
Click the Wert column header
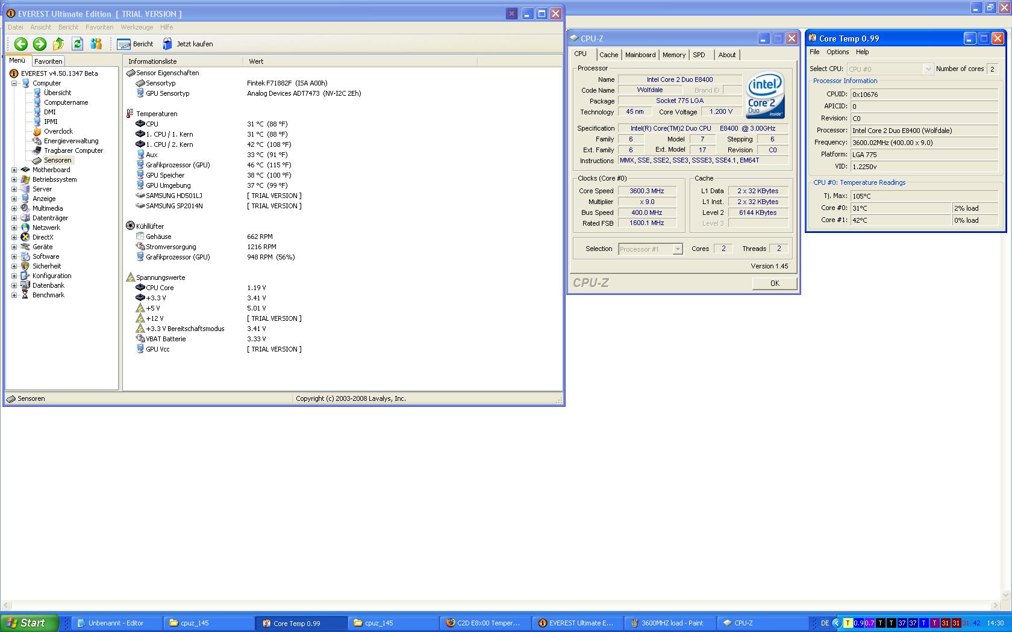360,61
